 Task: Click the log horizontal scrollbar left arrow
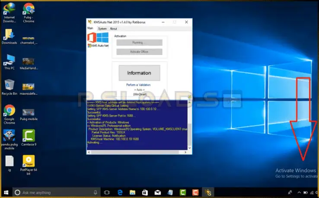[89, 152]
